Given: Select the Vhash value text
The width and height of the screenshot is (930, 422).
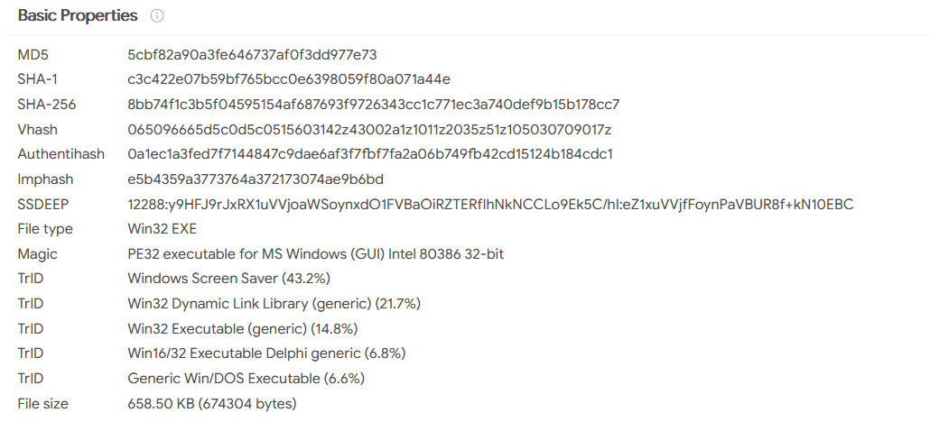Looking at the screenshot, I should click(x=369, y=130).
